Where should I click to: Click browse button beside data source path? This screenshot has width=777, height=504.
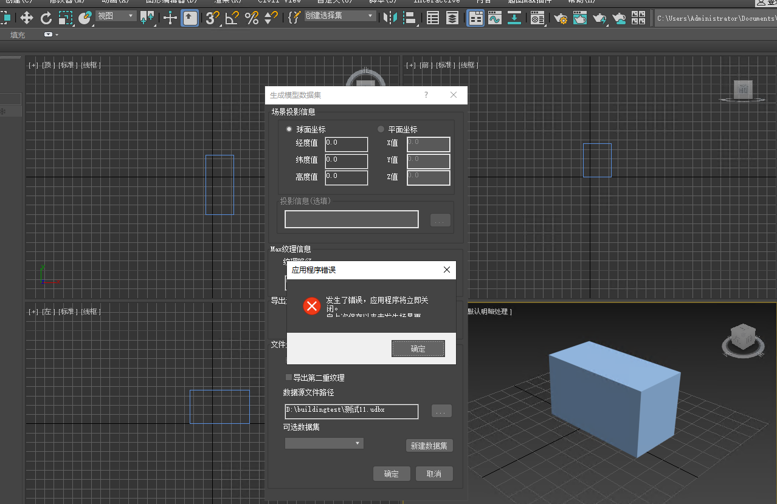pos(442,411)
